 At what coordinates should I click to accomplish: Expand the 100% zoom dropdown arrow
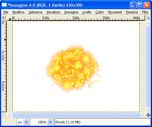click(50, 122)
